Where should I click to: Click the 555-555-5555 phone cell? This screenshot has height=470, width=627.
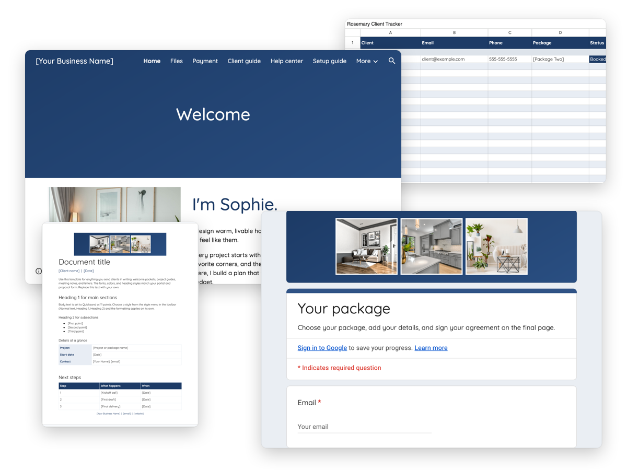[510, 59]
